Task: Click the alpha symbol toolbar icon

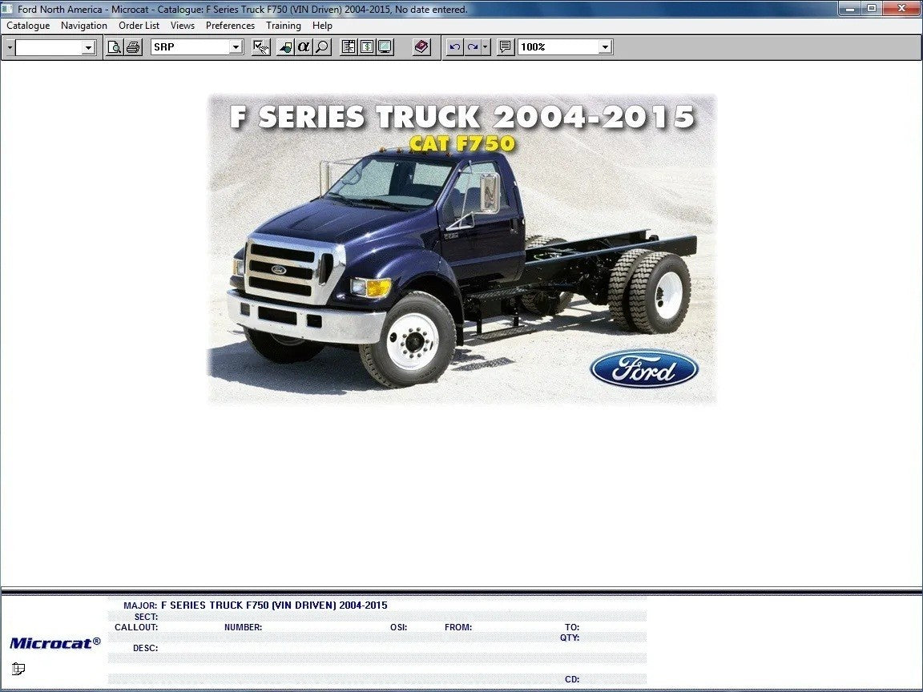Action: pyautogui.click(x=304, y=47)
